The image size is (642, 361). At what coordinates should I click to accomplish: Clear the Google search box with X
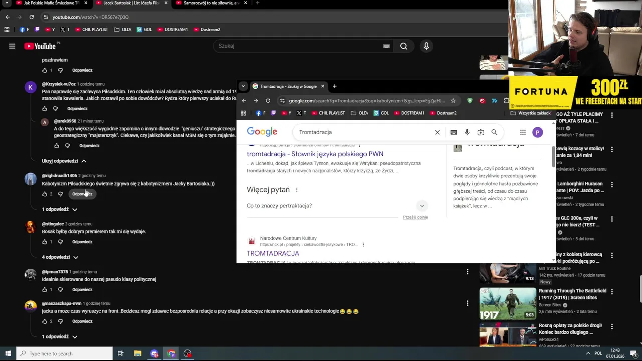437,132
